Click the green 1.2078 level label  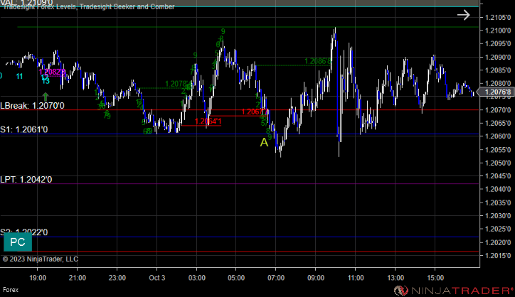tap(178, 84)
